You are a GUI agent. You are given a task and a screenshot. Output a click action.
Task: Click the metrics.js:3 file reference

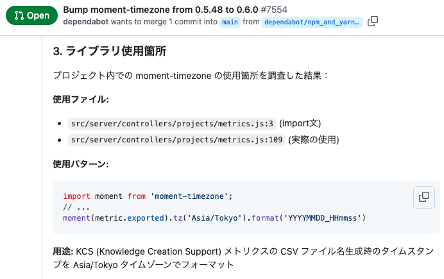(172, 123)
